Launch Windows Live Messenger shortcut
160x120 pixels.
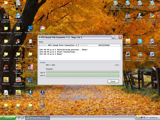(140, 57)
